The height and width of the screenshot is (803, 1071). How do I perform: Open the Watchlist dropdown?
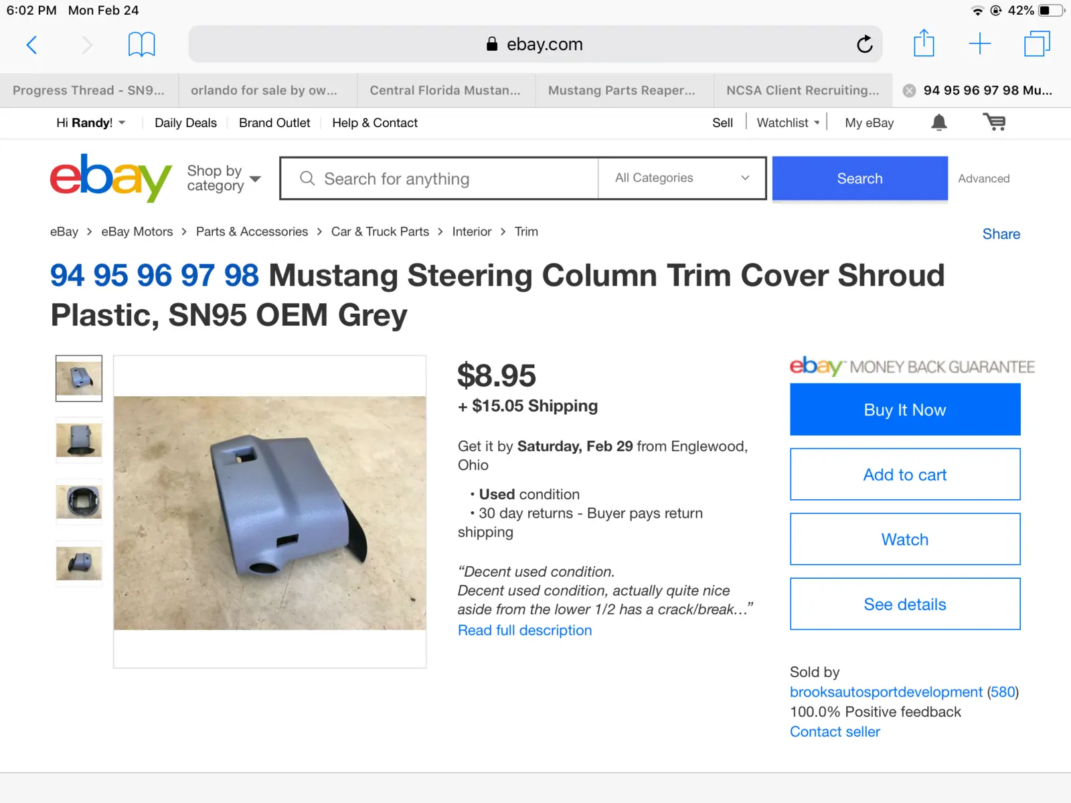click(788, 123)
